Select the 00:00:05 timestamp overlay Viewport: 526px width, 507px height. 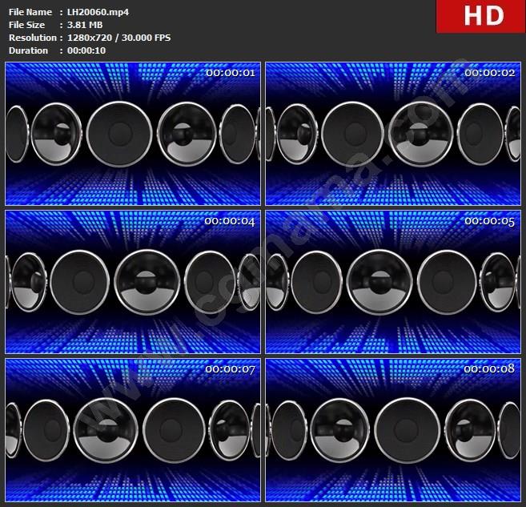tap(489, 221)
